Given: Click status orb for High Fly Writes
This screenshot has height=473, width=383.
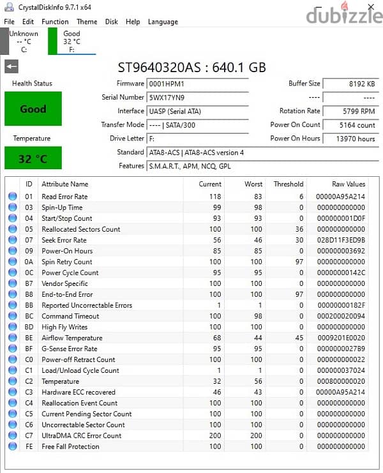Looking at the screenshot, I should pyautogui.click(x=13, y=327).
